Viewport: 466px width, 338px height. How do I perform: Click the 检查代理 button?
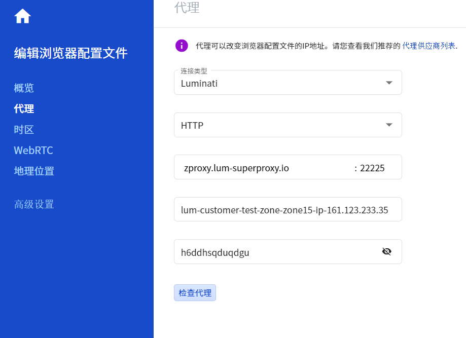coord(195,293)
